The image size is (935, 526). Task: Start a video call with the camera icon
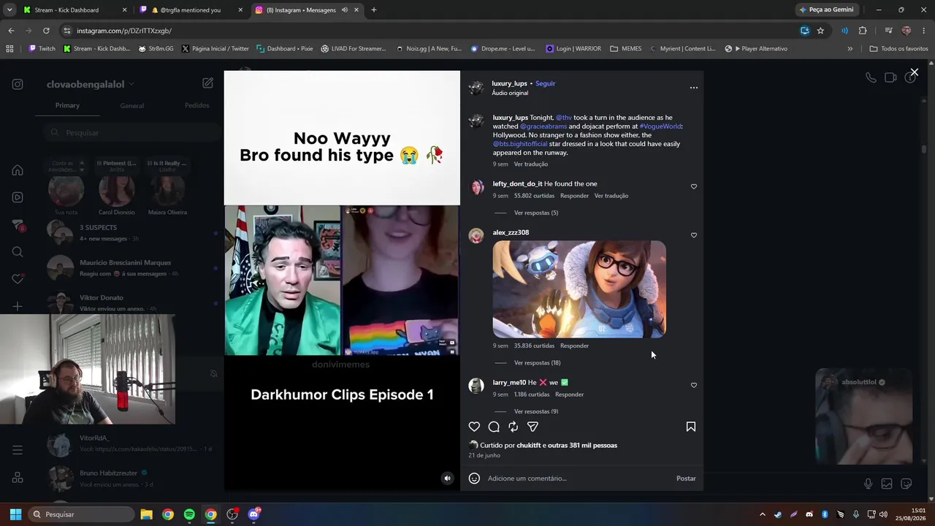pos(890,77)
